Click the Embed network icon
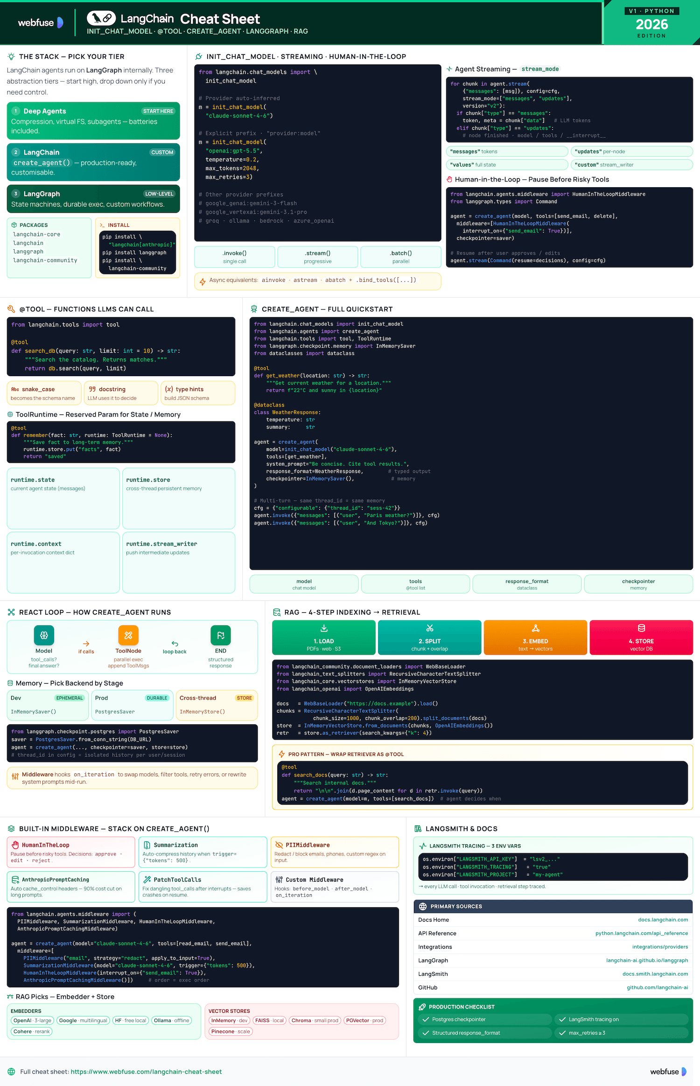Image resolution: width=700 pixels, height=1086 pixels. (536, 628)
